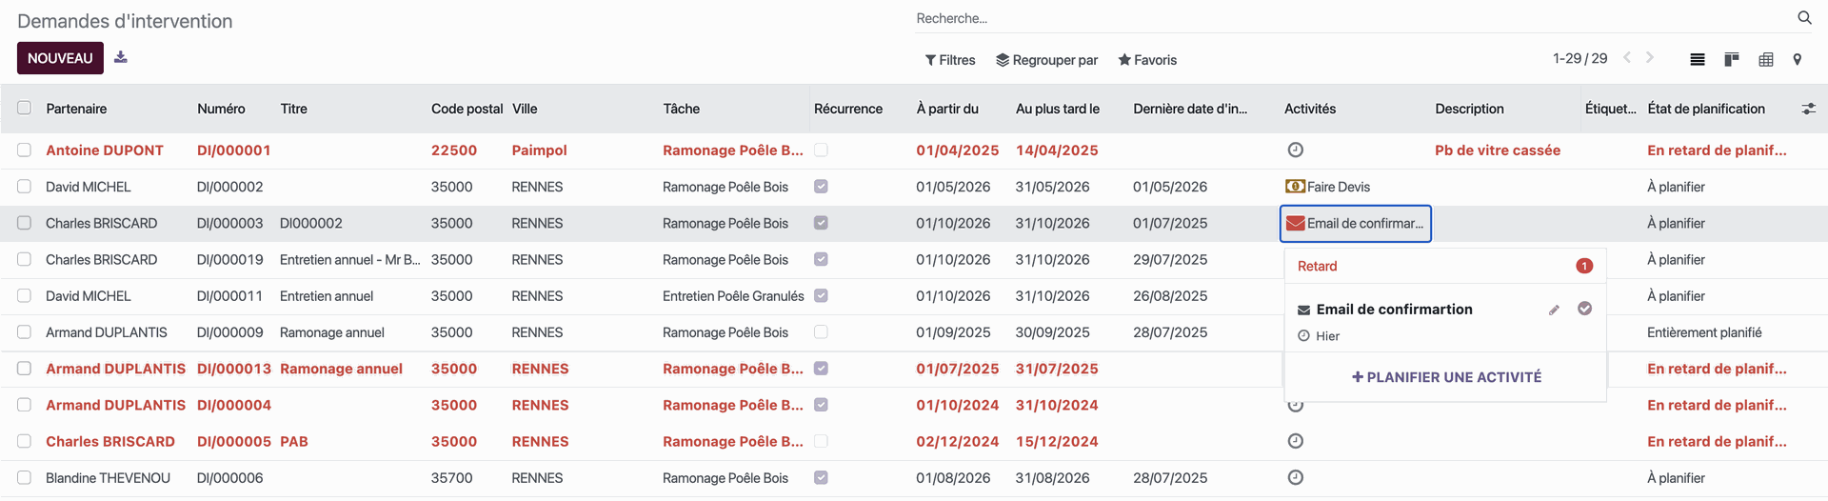Open the Filtres dropdown

[x=949, y=60]
